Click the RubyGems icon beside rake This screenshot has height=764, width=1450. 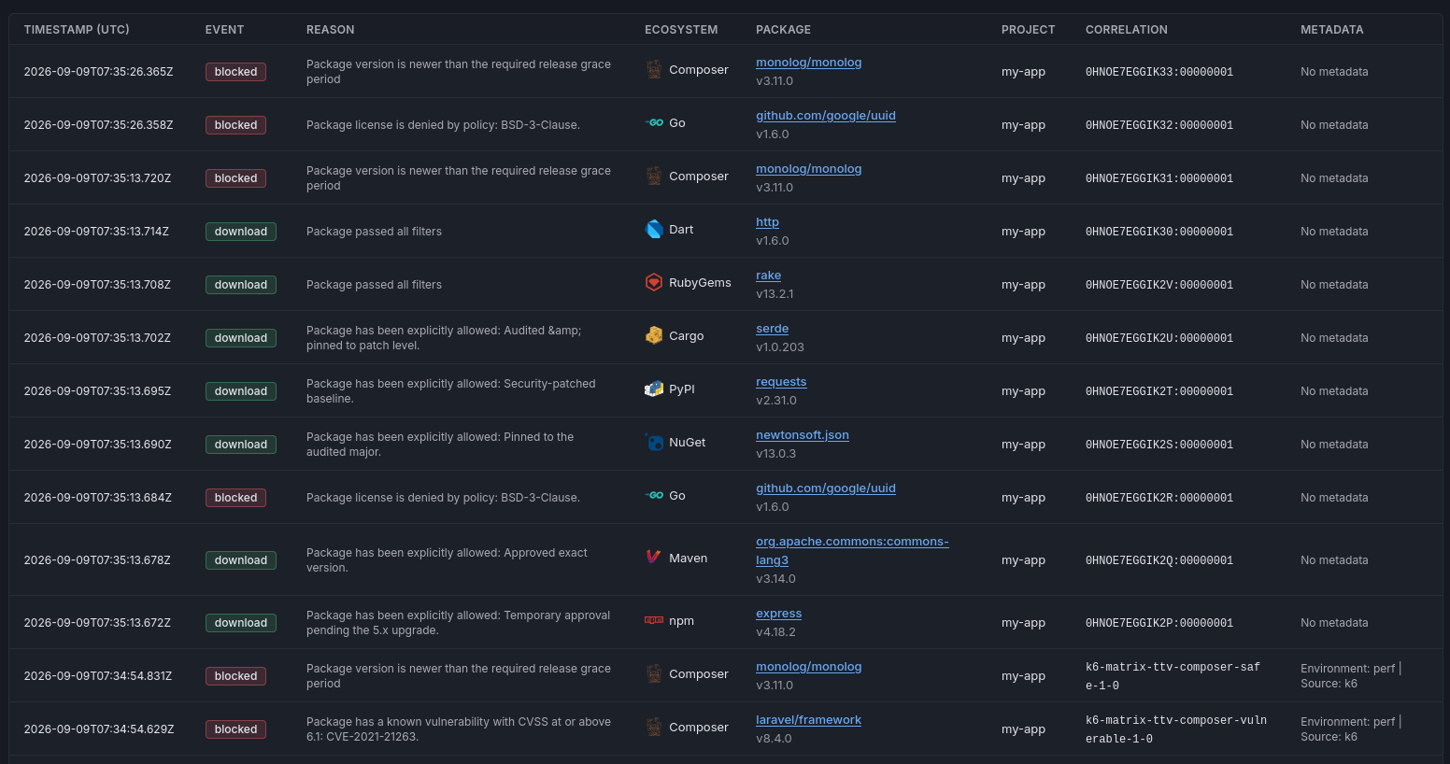654,283
